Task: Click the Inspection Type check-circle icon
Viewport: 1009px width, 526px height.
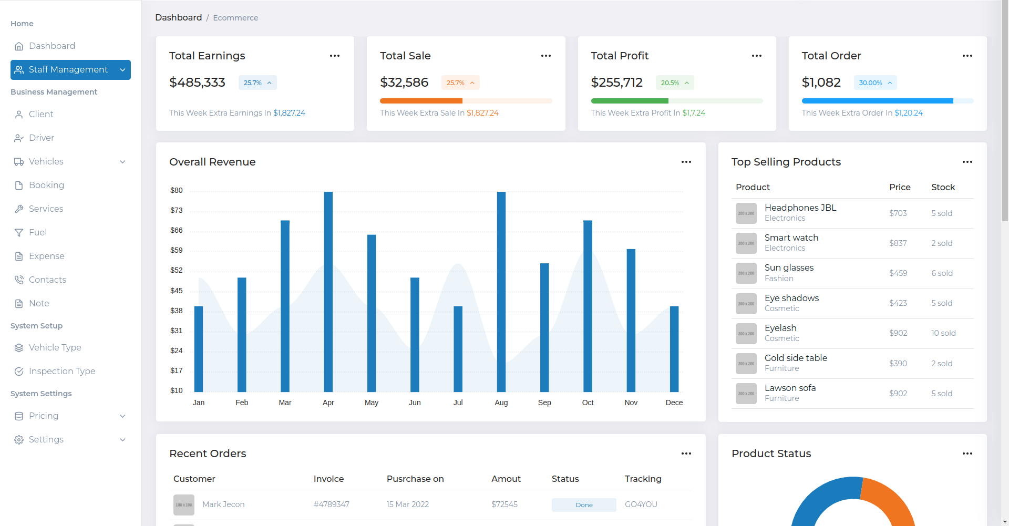Action: [19, 372]
